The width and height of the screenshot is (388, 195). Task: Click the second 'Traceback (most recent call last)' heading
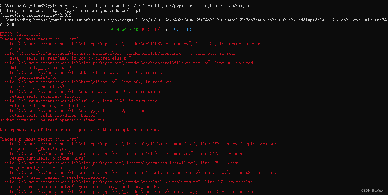40,139
